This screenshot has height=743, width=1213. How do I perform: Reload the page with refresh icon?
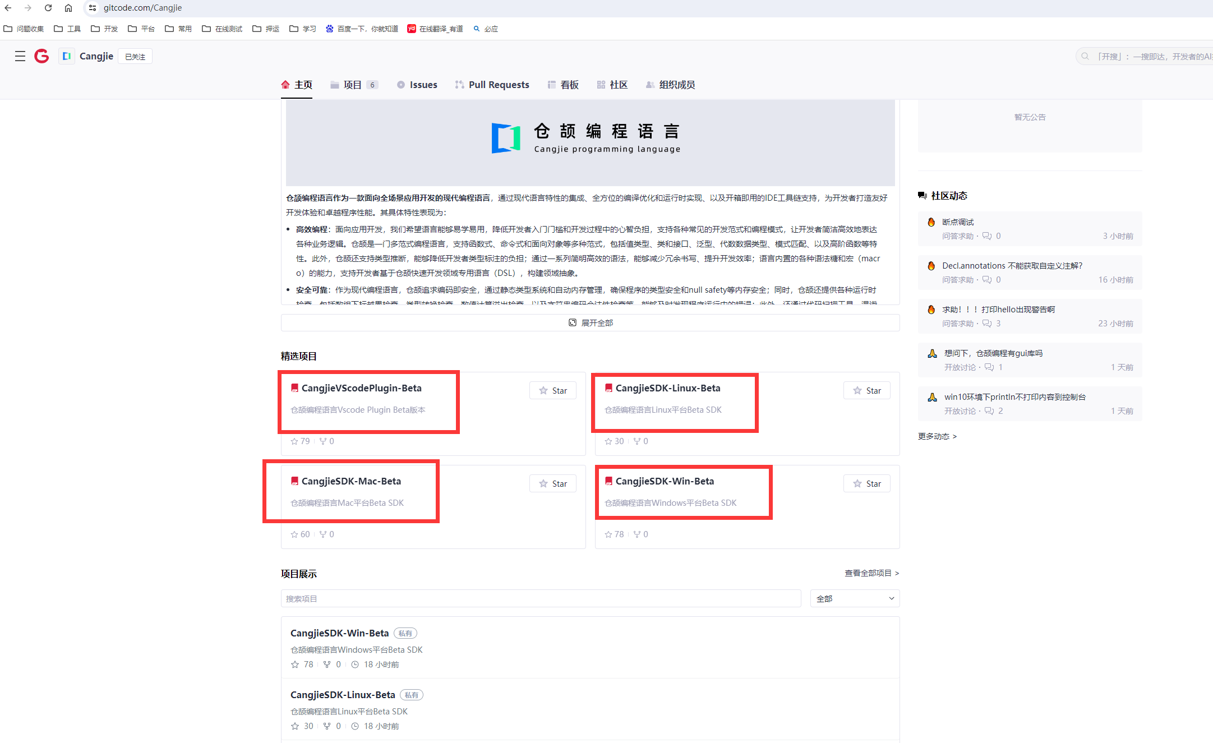pos(48,8)
